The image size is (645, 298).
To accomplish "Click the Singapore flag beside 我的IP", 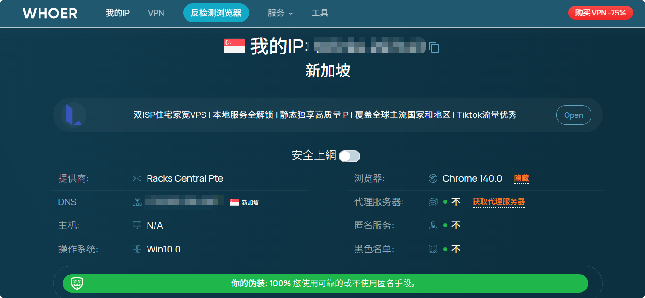I will pos(234,46).
